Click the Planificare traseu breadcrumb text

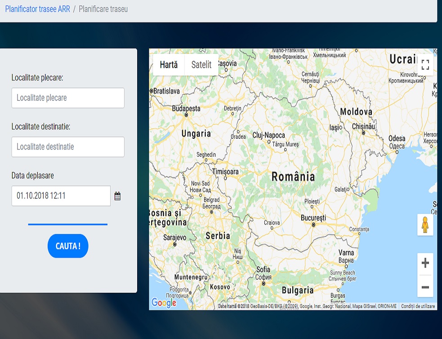click(x=103, y=9)
